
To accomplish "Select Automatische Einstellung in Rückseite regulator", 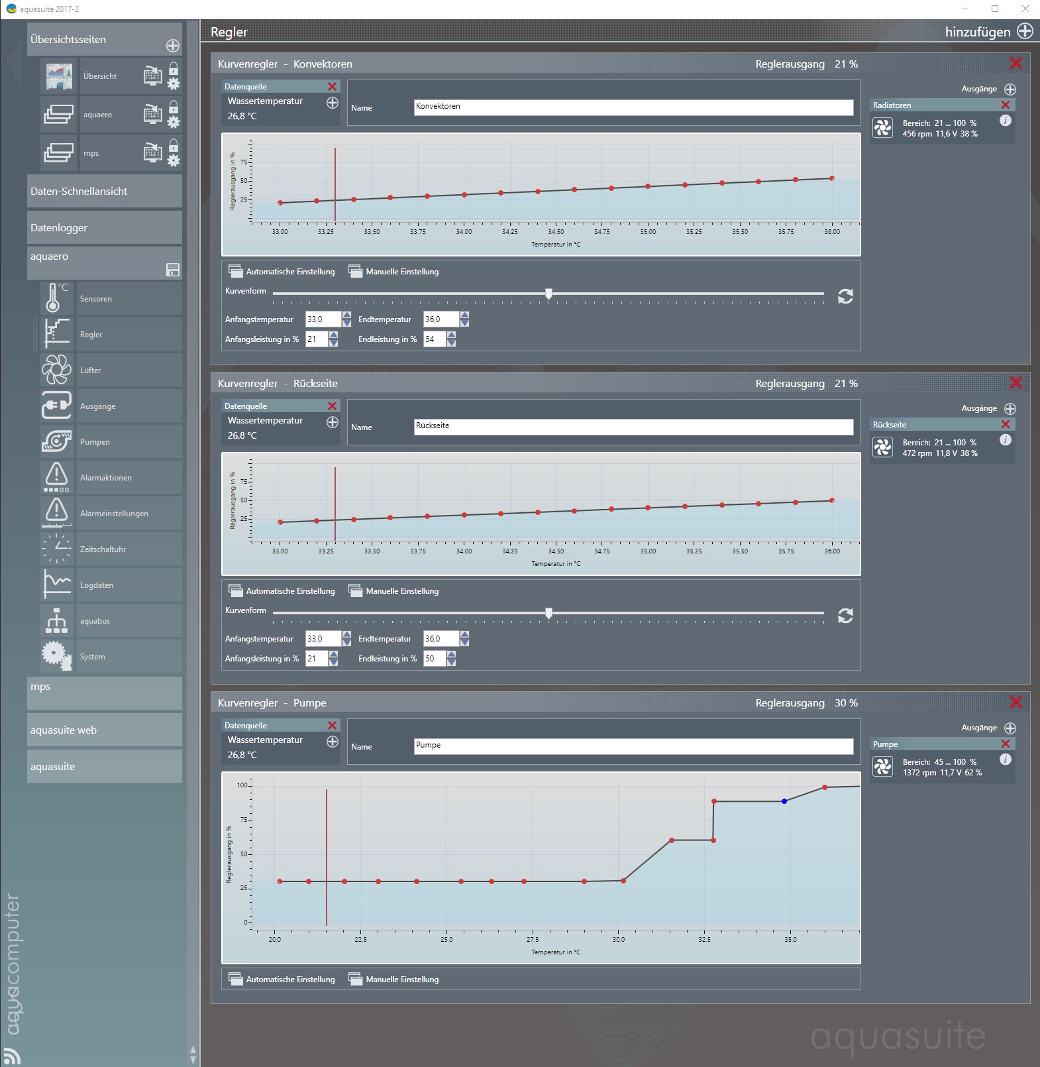I will tap(282, 590).
